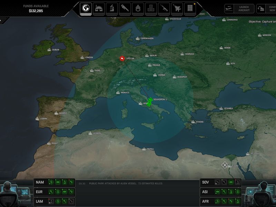Viewport: 276px width, 207px height.
Task: Click the ASI dollar funding icon
Action: [238, 192]
